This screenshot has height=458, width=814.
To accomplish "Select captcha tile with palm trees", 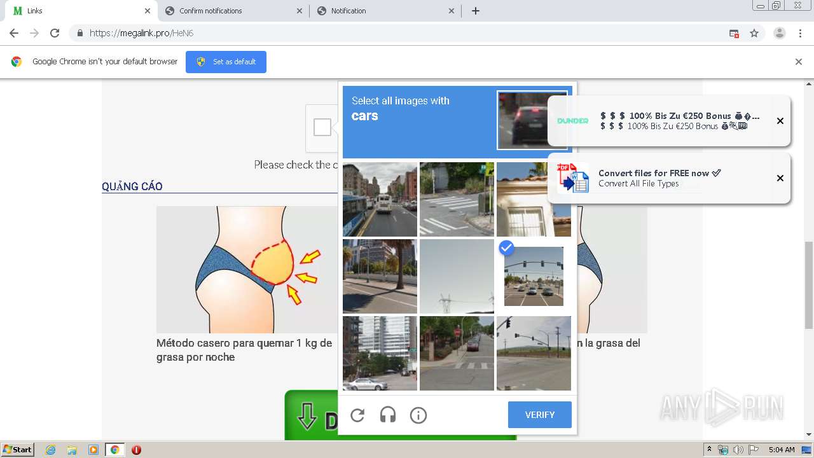I will coord(380,276).
